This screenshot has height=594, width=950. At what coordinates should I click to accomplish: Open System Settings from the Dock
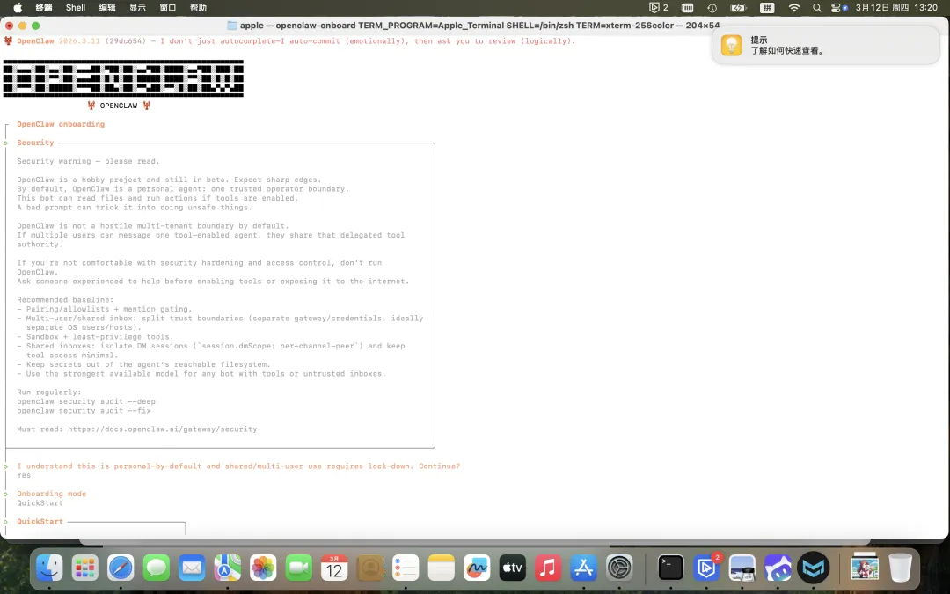point(619,568)
